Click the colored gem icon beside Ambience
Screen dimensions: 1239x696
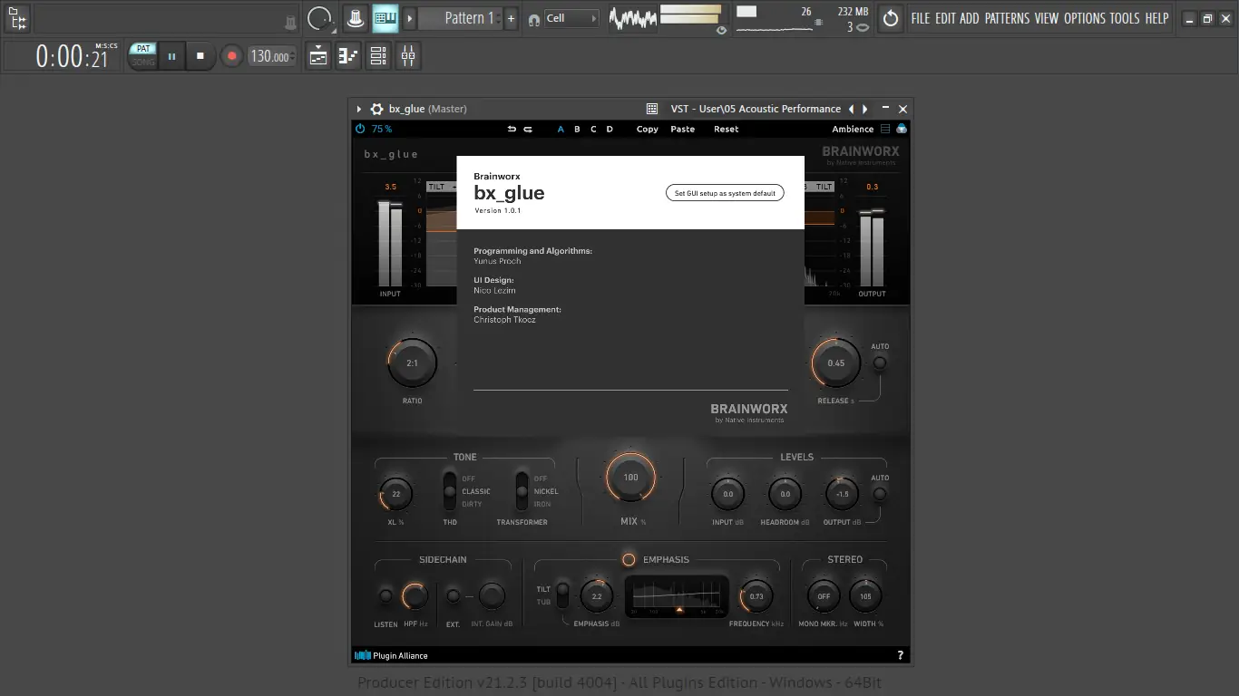coord(902,129)
